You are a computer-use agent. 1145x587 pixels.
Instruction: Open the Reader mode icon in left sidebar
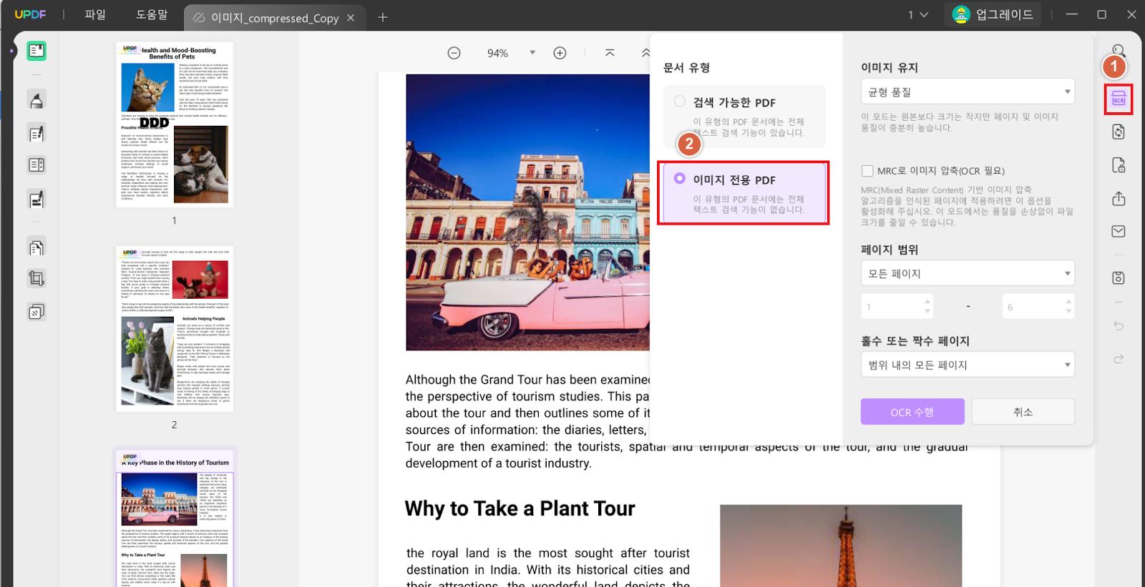(x=36, y=51)
